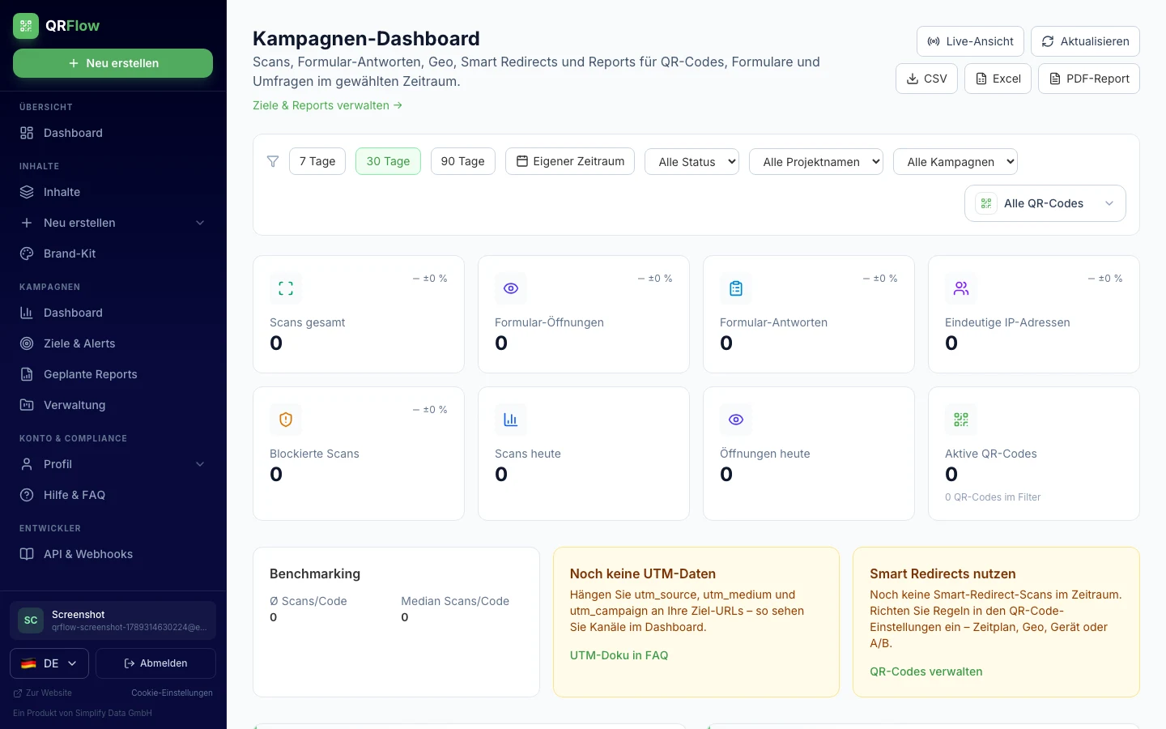Follow the Ziele & Reports verwalten link

(x=327, y=105)
